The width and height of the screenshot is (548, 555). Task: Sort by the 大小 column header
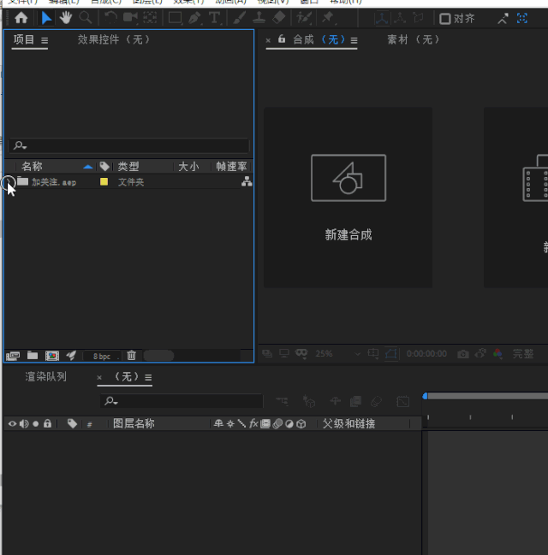[x=188, y=167]
